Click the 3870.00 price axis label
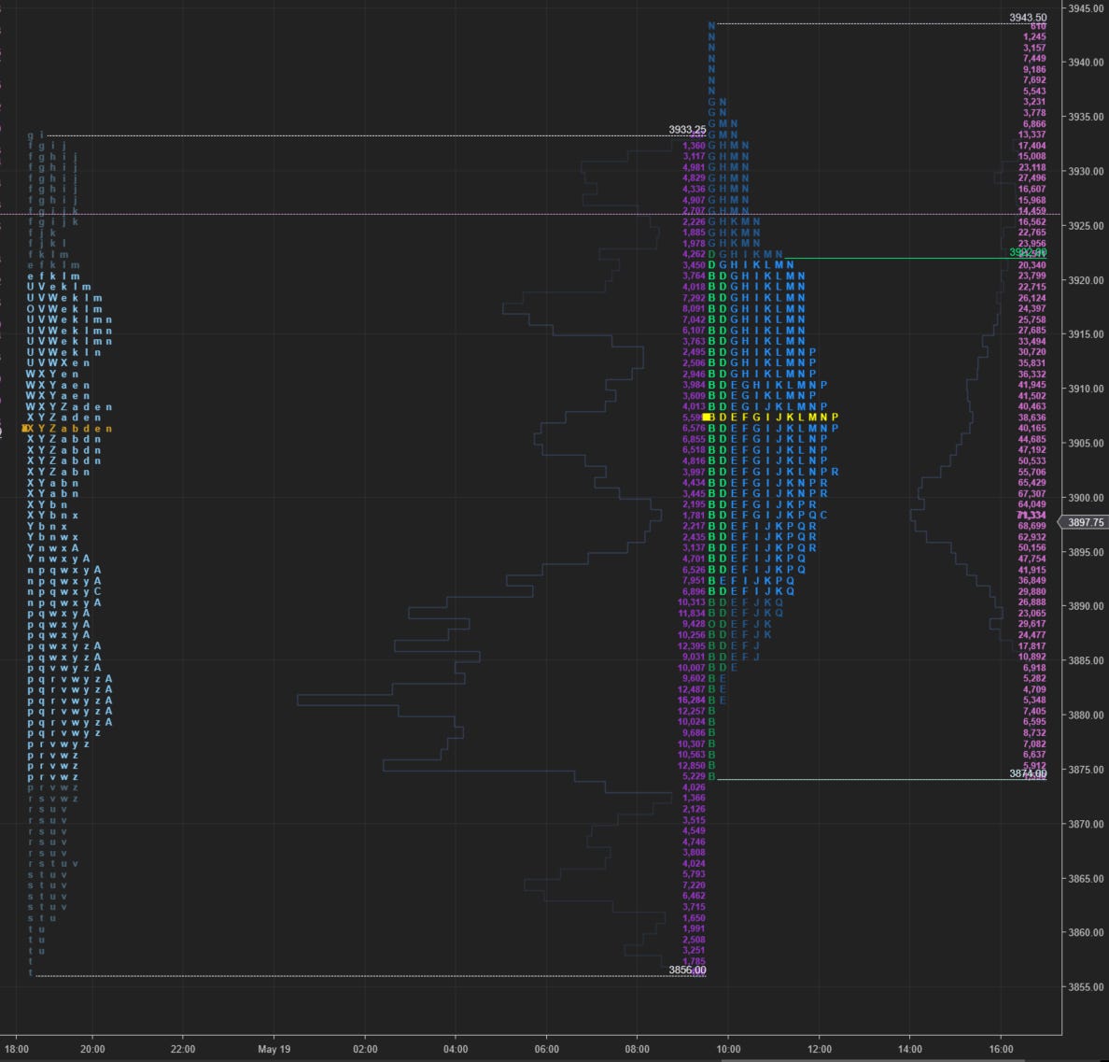This screenshot has height=1062, width=1109. tap(1086, 824)
